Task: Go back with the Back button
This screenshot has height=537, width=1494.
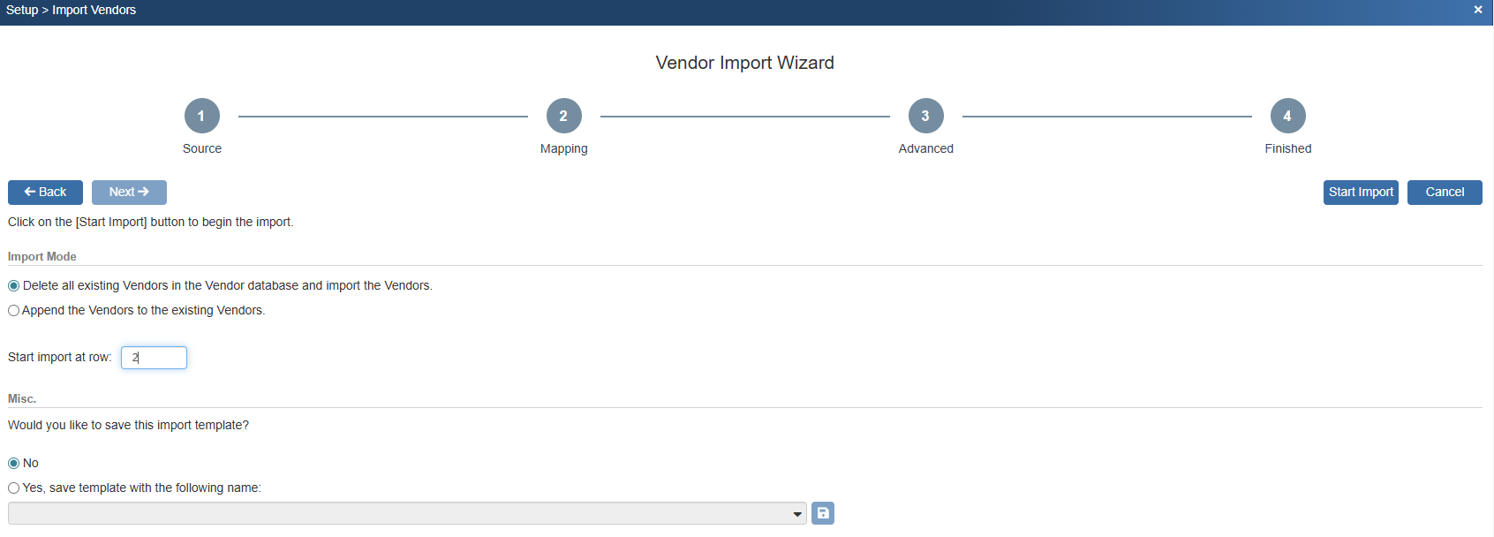Action: [x=45, y=193]
